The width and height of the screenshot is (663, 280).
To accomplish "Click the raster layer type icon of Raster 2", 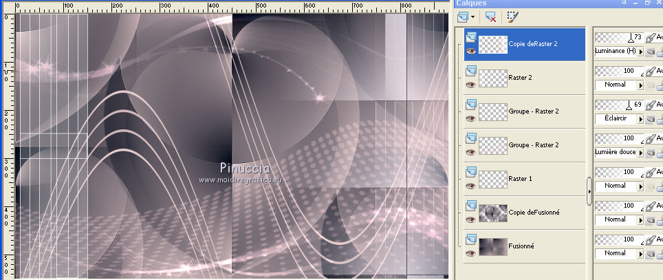I will click(x=471, y=71).
